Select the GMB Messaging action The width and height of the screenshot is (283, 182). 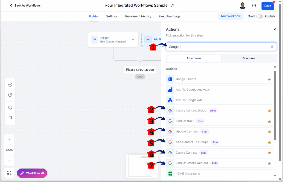219,174
